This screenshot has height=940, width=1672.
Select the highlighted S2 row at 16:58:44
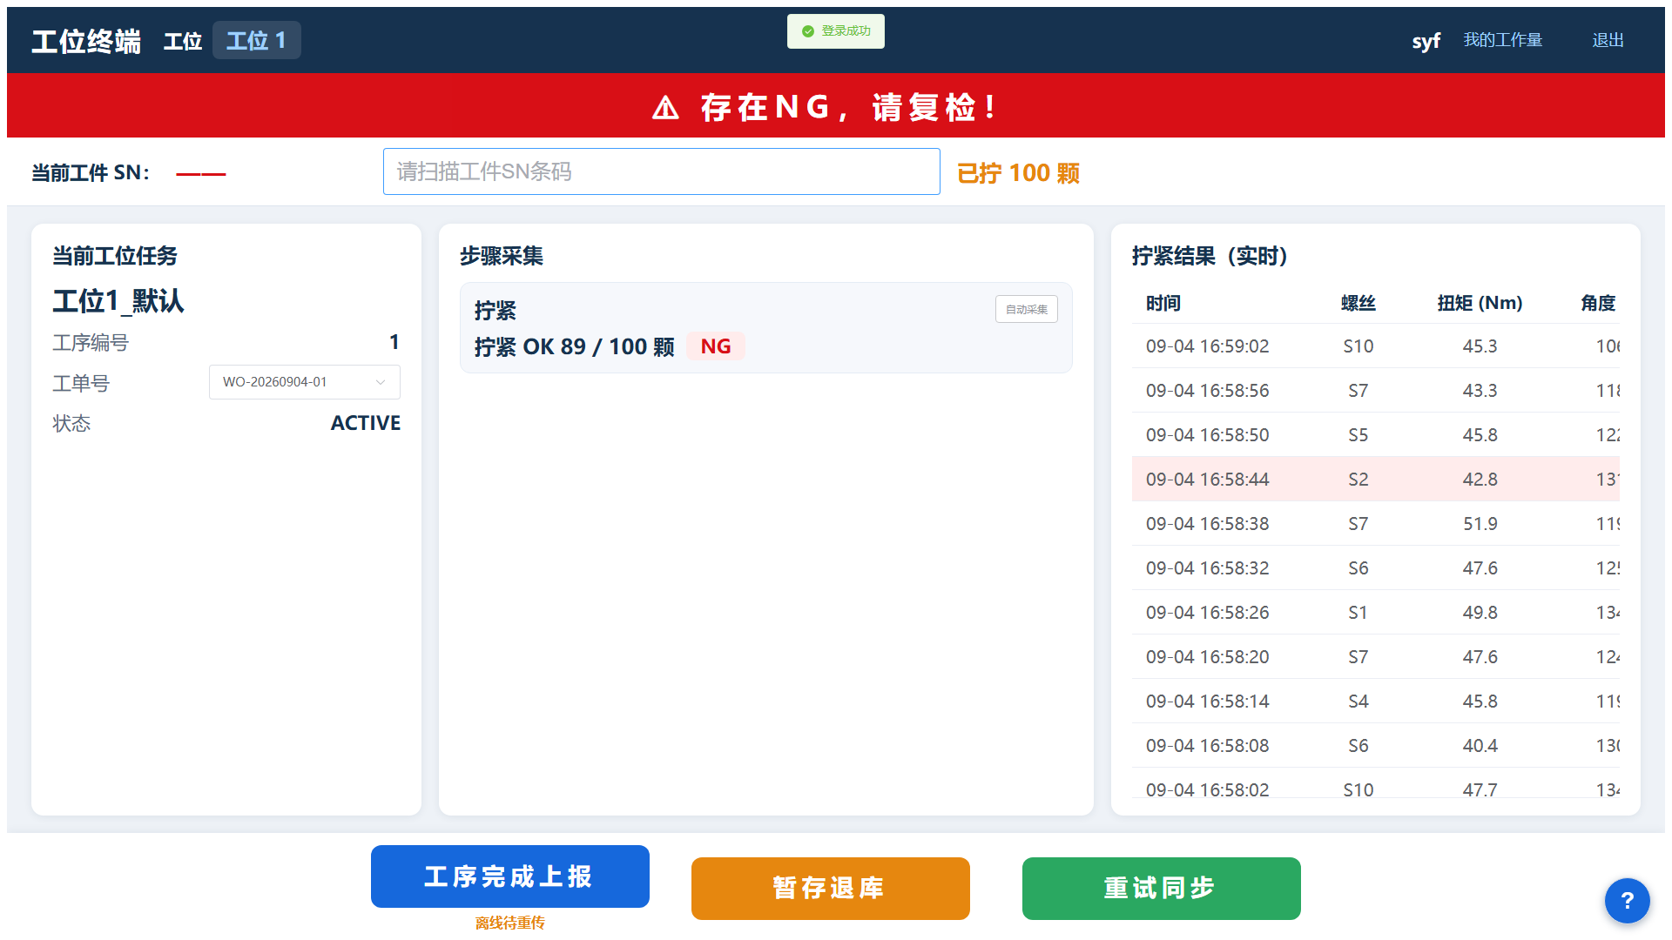click(1376, 479)
